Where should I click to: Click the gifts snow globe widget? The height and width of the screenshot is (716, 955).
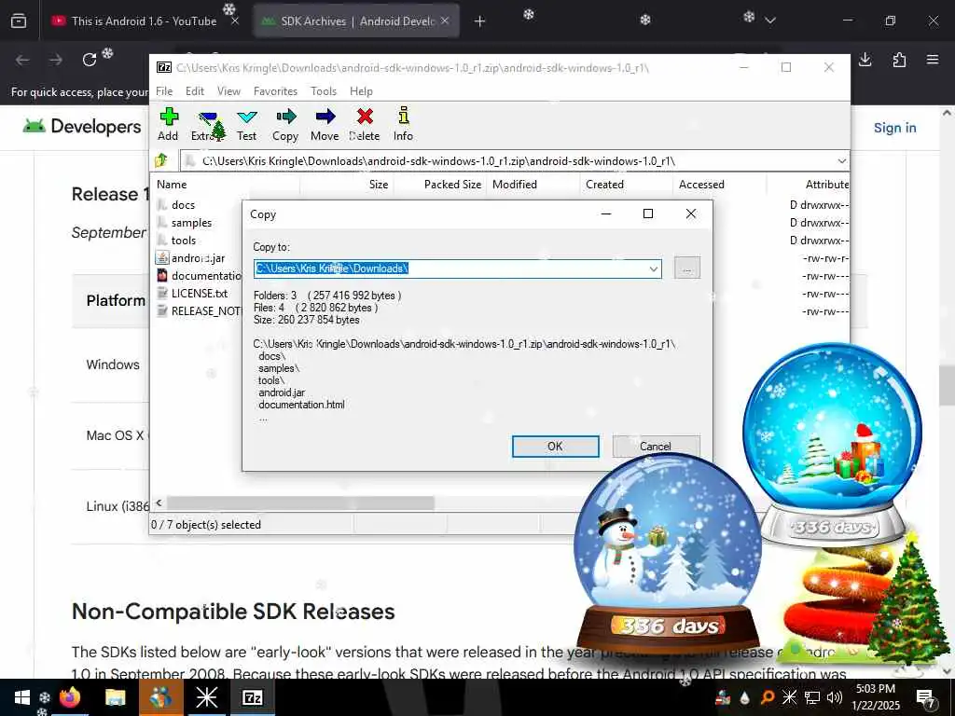pos(832,445)
